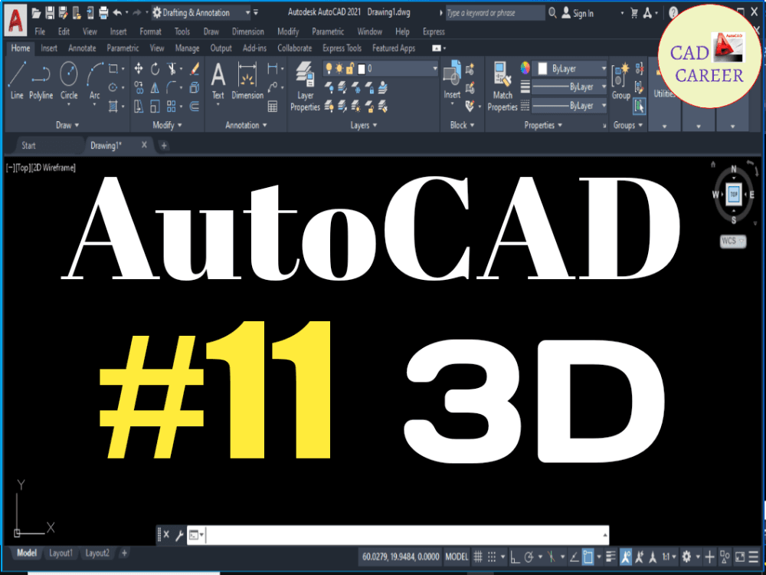Open the AutoCAD application menu logo
Viewport: 766px width, 575px height.
[15, 21]
